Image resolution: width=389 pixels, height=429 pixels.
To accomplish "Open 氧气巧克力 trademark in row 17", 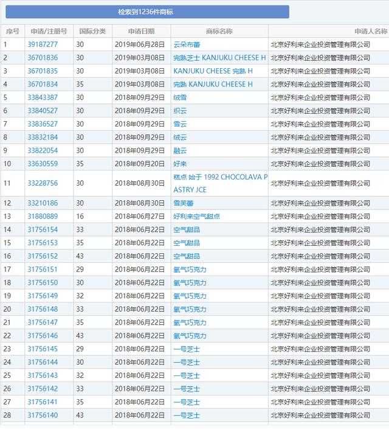I will click(190, 270).
